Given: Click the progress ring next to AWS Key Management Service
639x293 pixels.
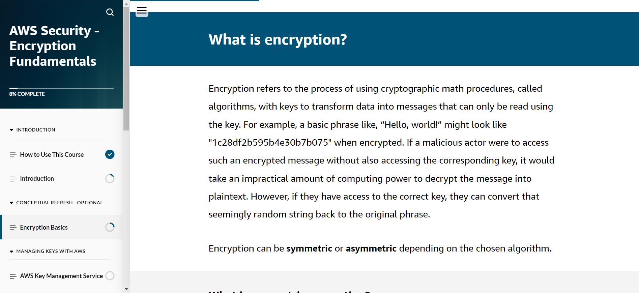Looking at the screenshot, I should [x=110, y=276].
